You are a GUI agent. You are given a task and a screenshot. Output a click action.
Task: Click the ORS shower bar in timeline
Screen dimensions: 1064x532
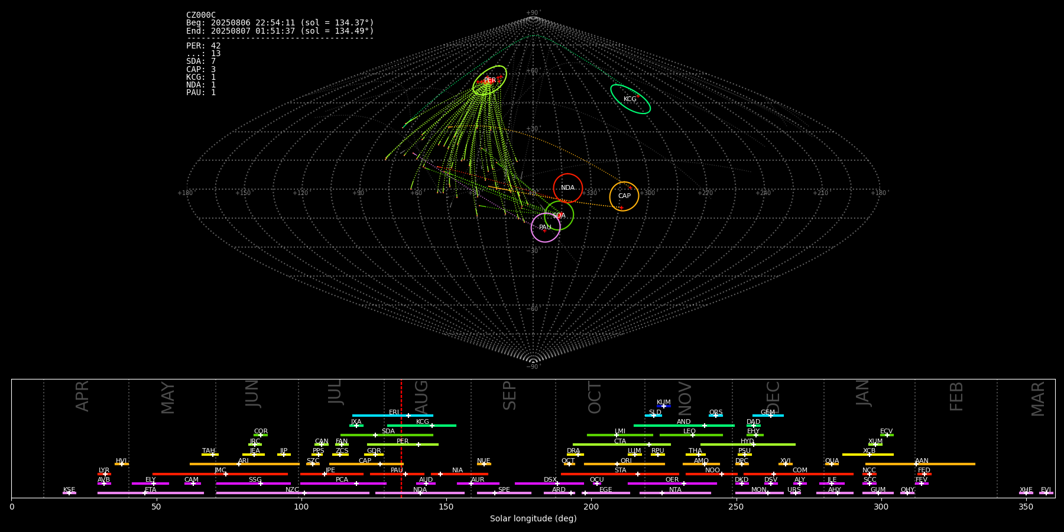click(716, 416)
